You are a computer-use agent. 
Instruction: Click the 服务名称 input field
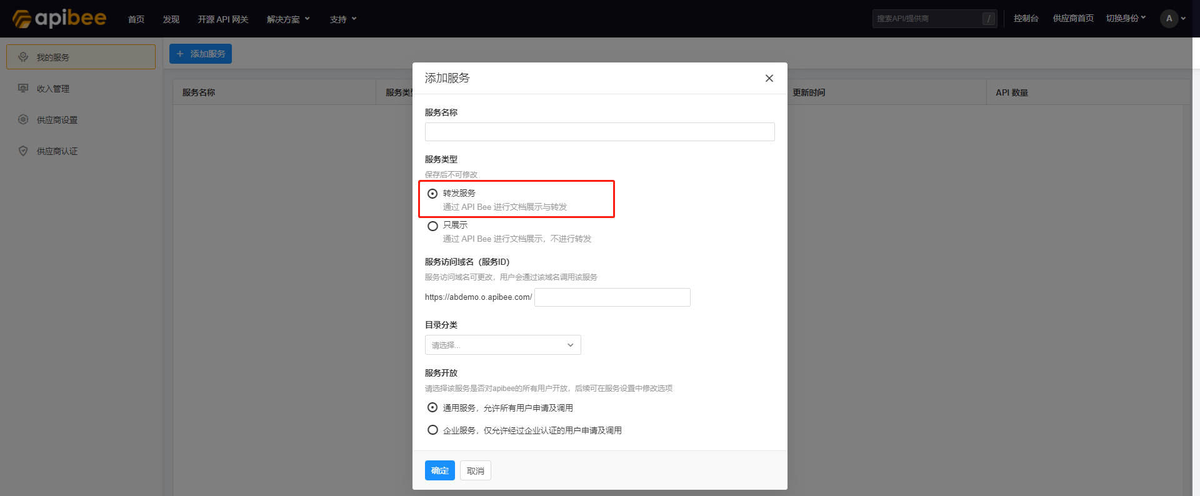pos(600,132)
